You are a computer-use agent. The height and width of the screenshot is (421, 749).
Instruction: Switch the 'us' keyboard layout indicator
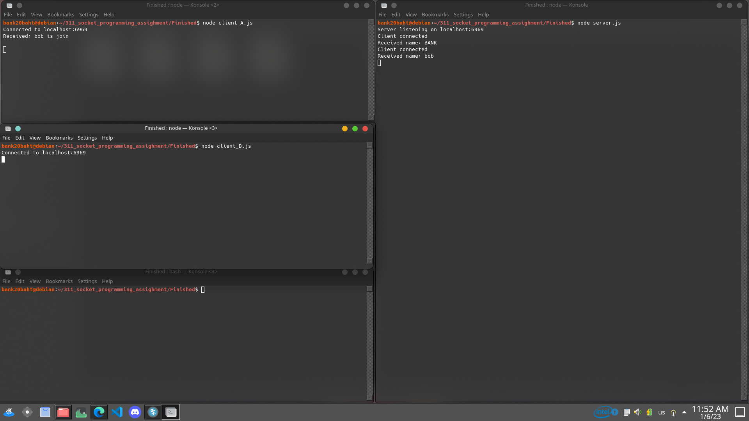(662, 412)
